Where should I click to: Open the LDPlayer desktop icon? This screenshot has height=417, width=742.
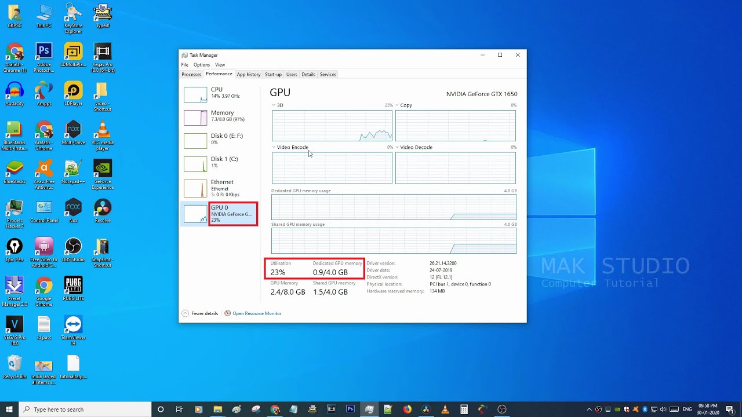click(x=73, y=94)
